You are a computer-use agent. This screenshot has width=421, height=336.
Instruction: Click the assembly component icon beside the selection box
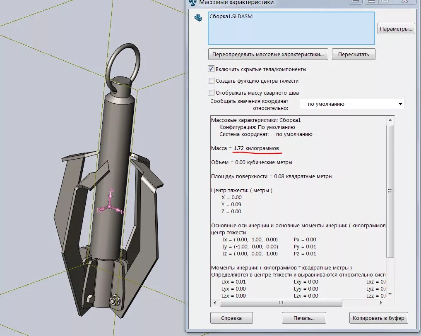click(198, 18)
